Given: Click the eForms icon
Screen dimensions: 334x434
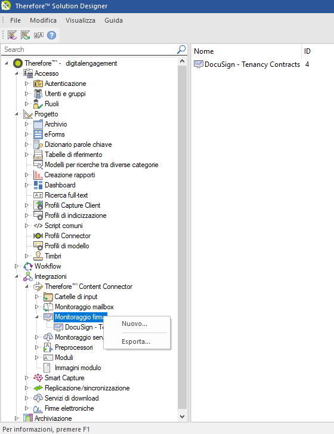Looking at the screenshot, I should click(38, 134).
